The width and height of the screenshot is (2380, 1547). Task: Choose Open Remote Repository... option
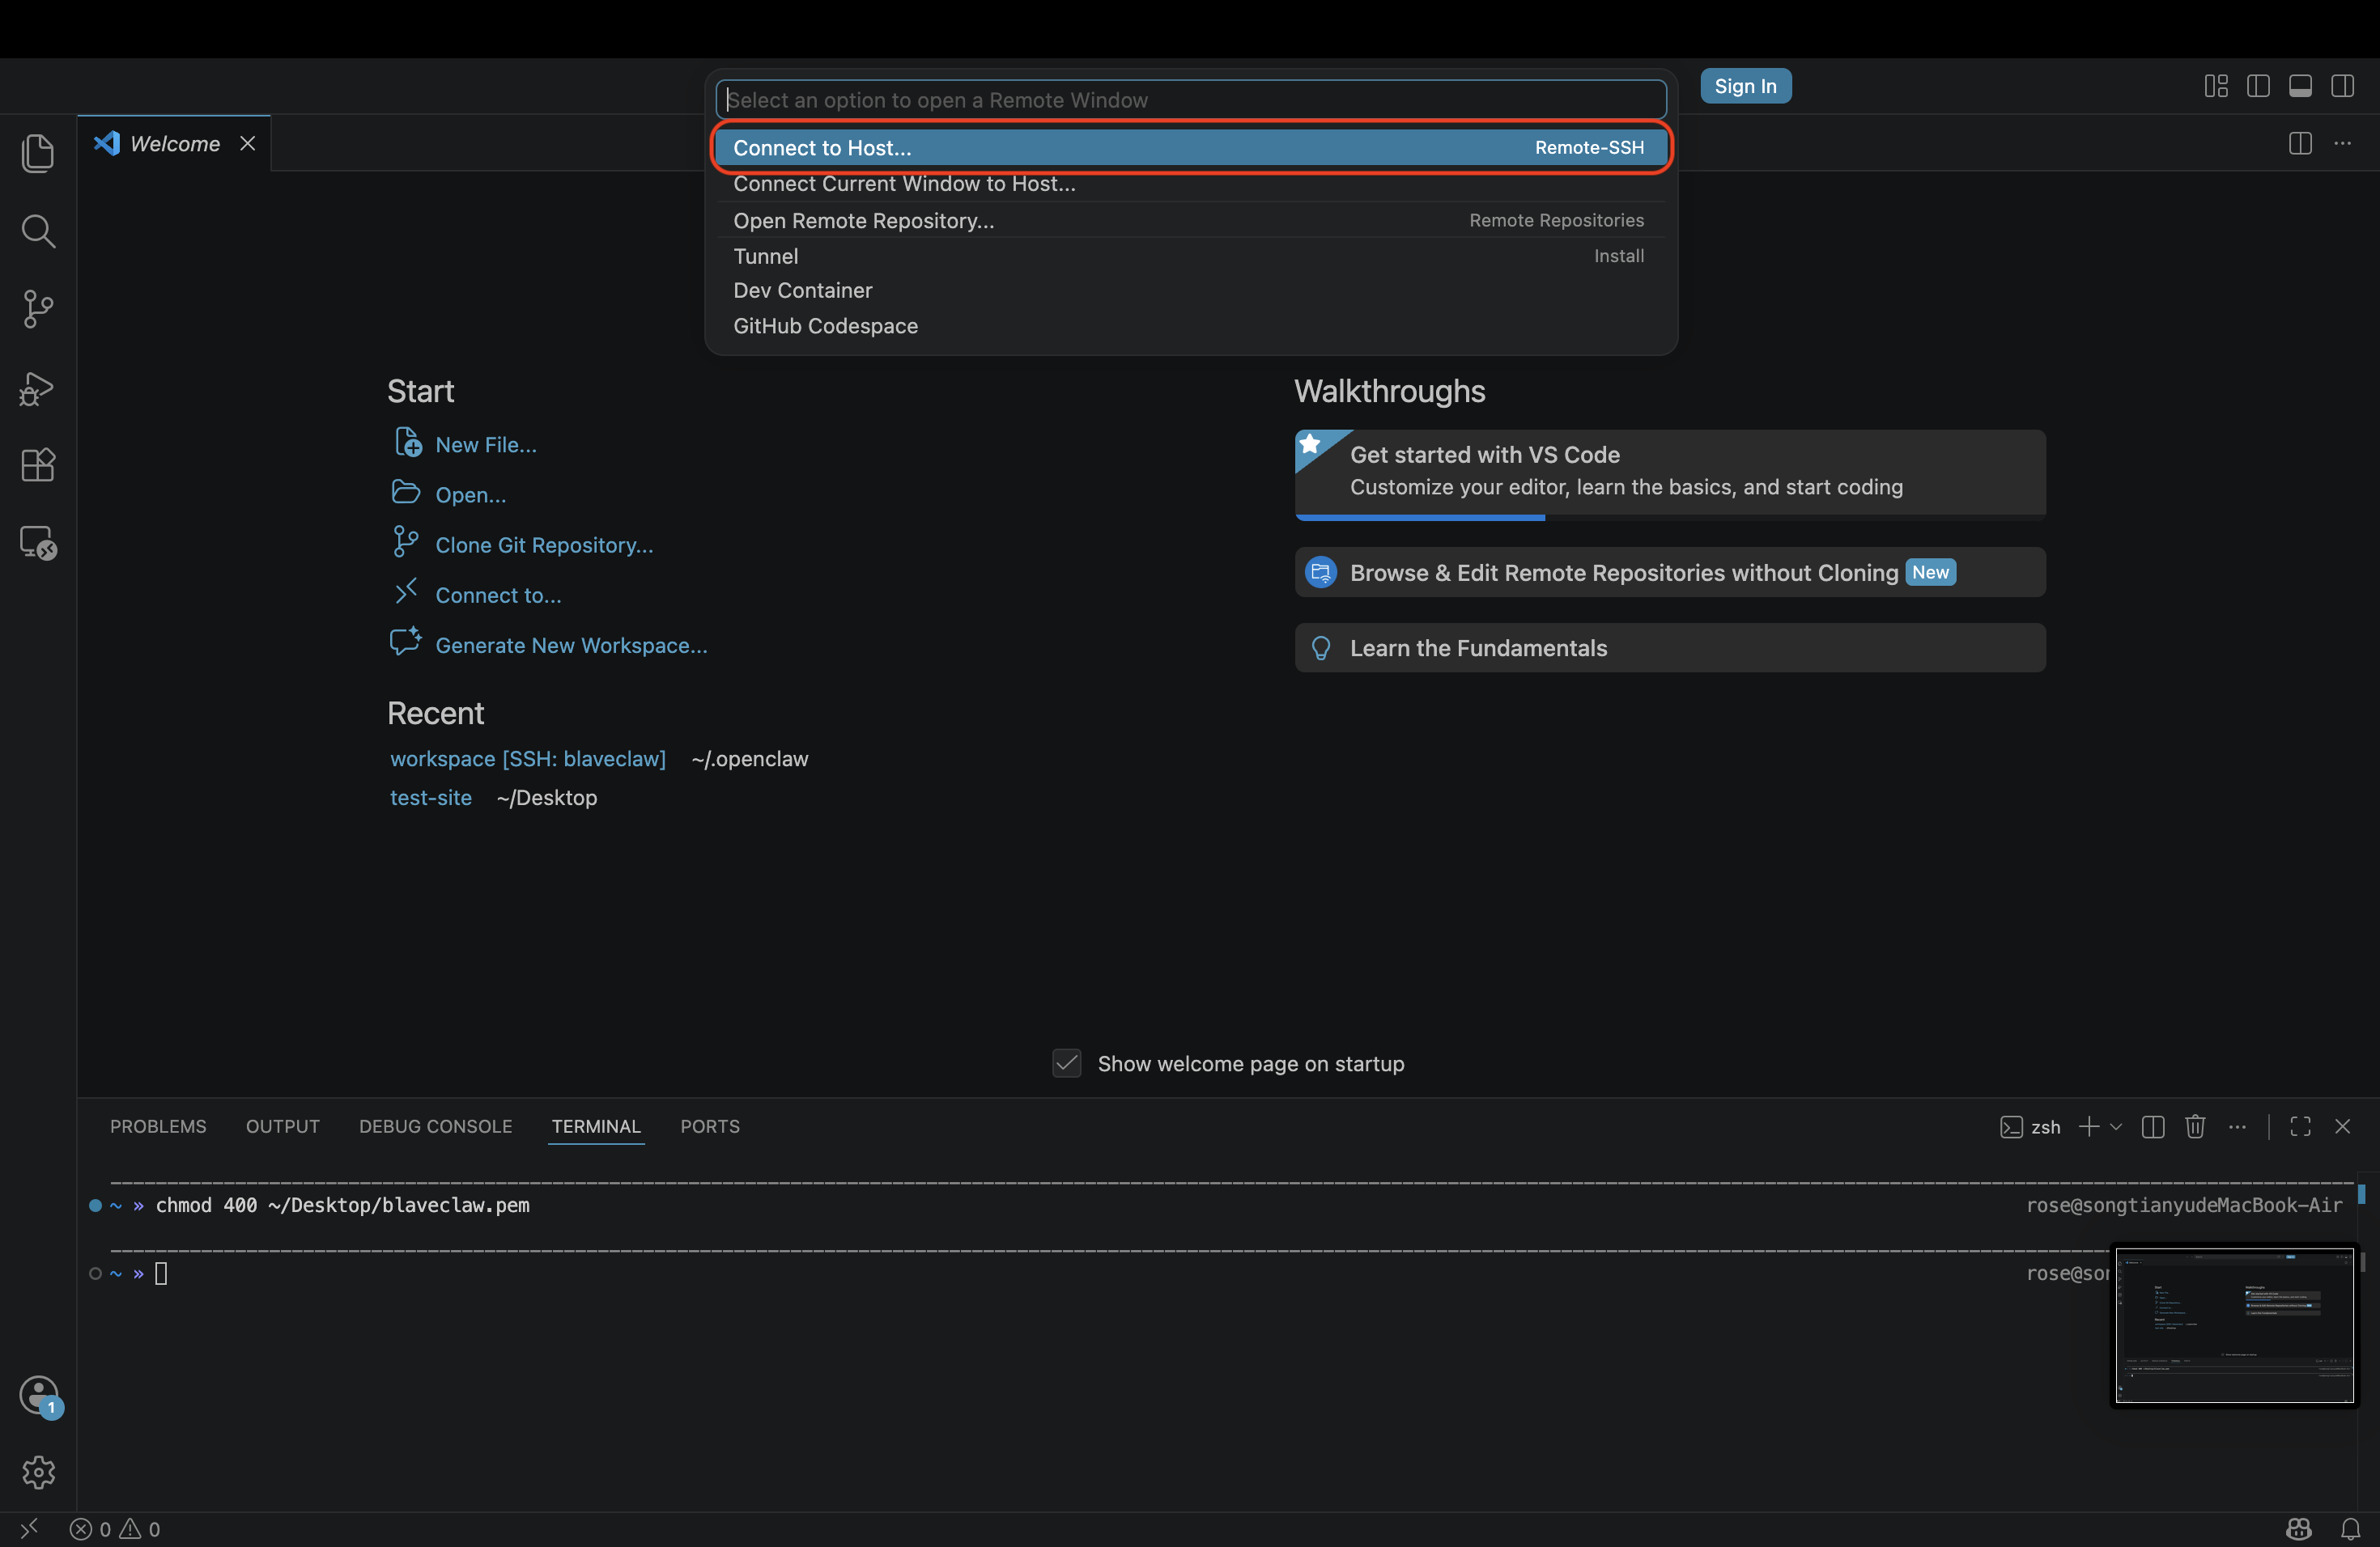[1190, 220]
